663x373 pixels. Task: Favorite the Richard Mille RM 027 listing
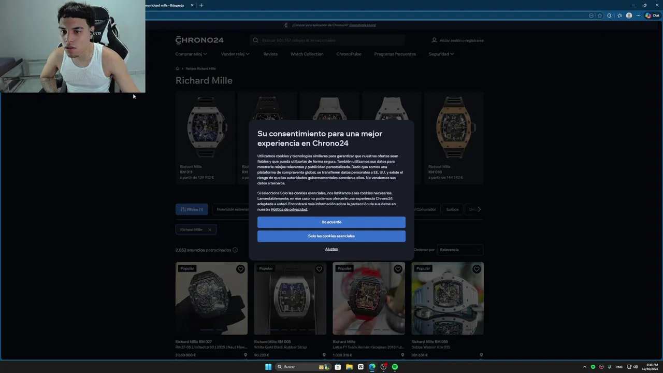(x=240, y=269)
